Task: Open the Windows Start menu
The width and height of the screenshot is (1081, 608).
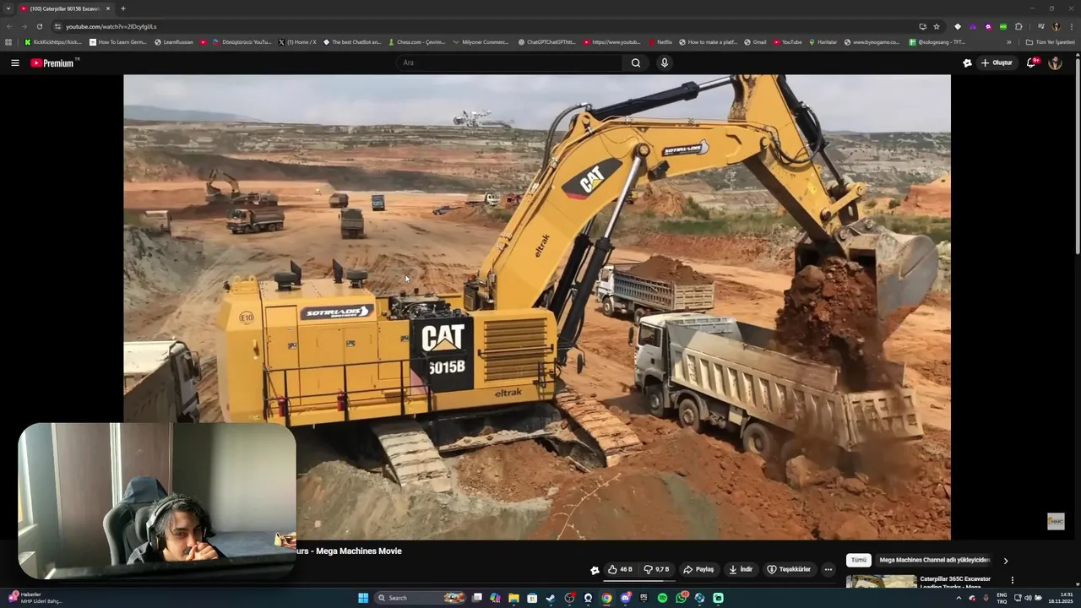Action: (x=363, y=598)
